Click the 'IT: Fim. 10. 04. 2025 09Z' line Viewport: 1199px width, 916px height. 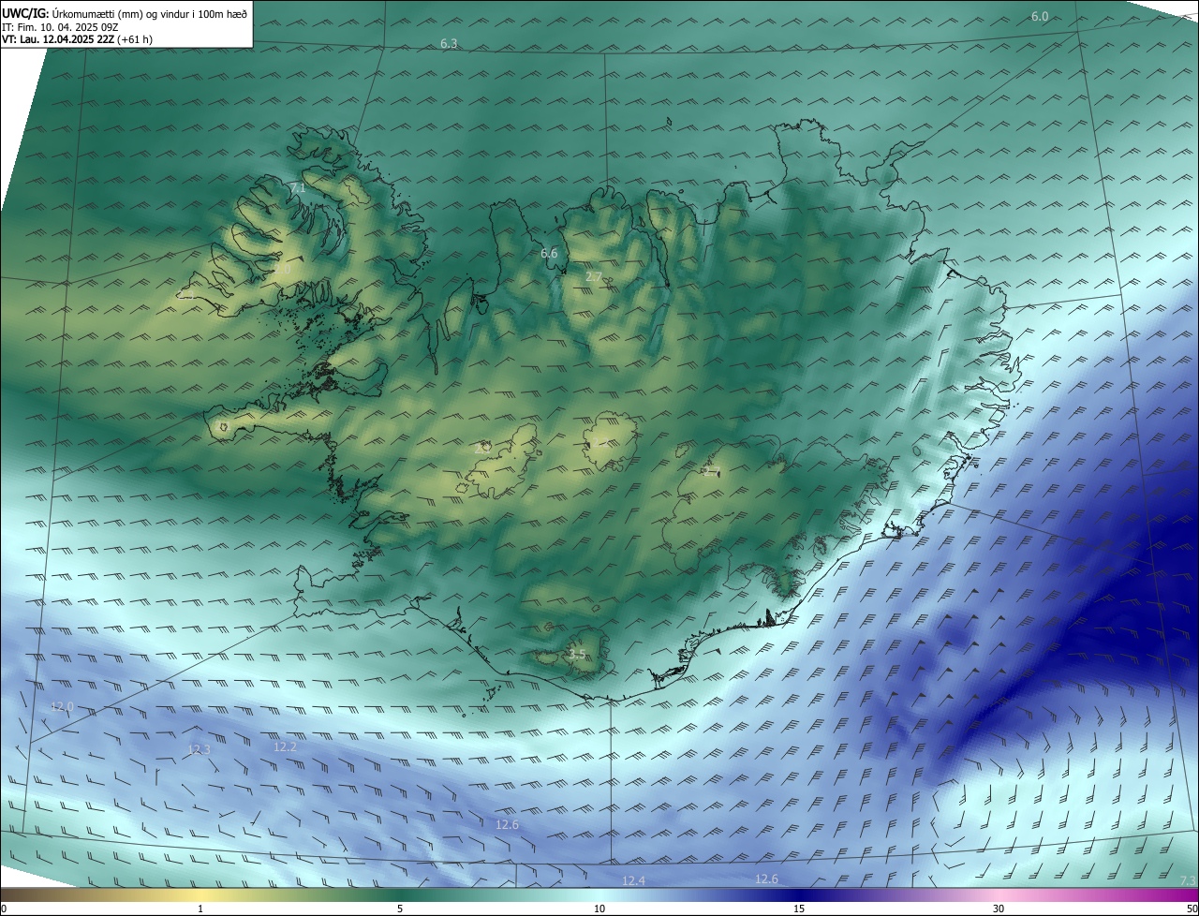[x=60, y=26]
